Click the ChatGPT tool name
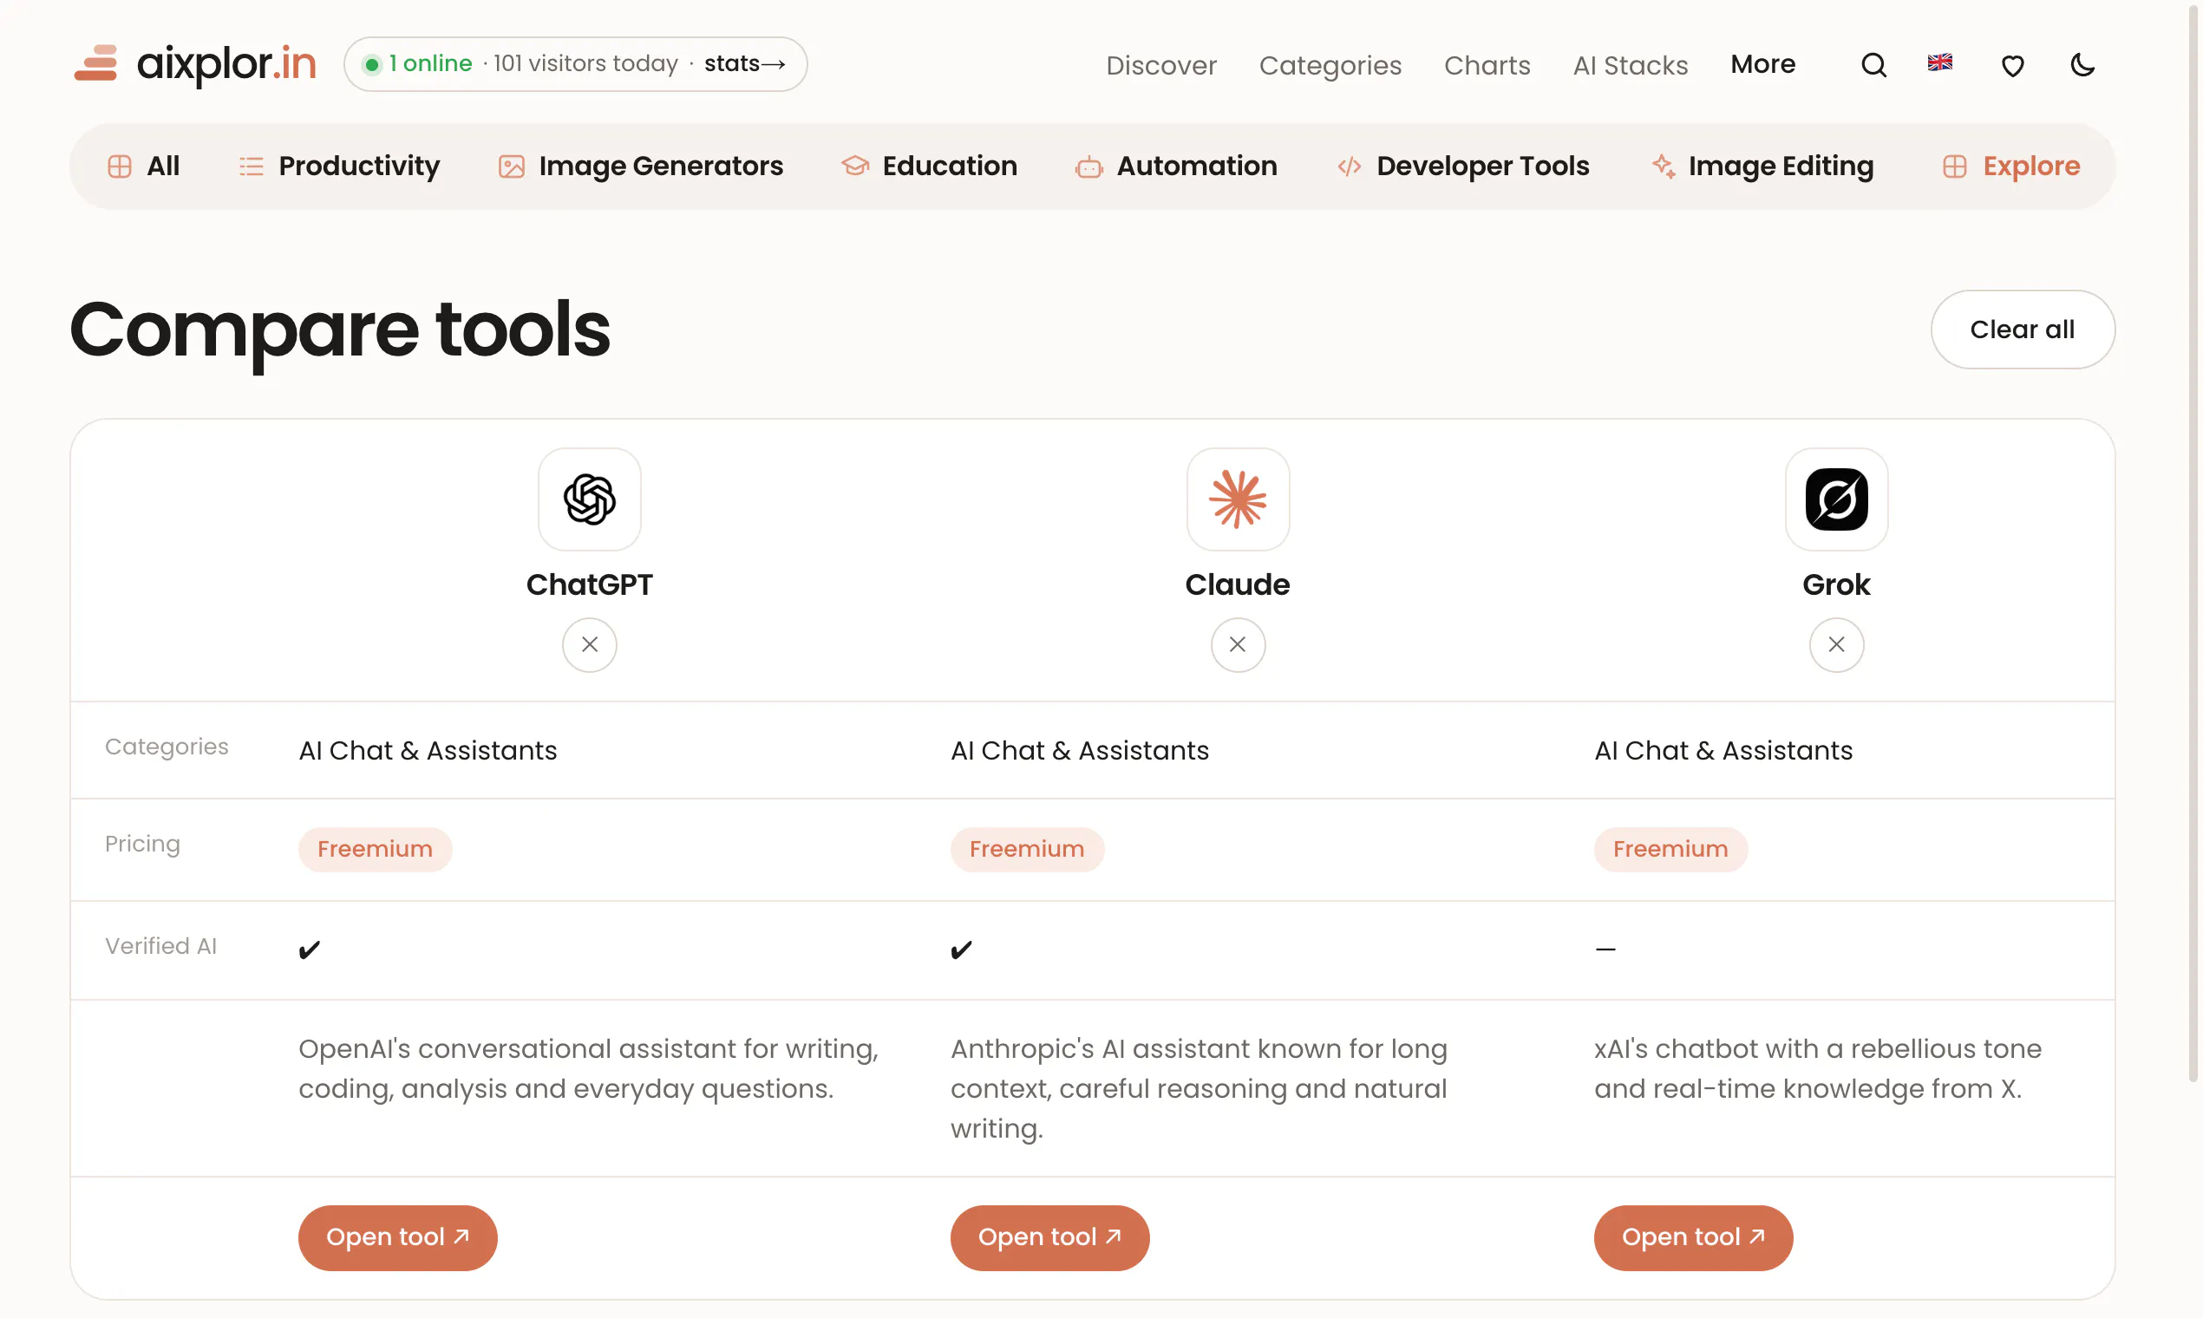The height and width of the screenshot is (1318, 2203). [590, 584]
